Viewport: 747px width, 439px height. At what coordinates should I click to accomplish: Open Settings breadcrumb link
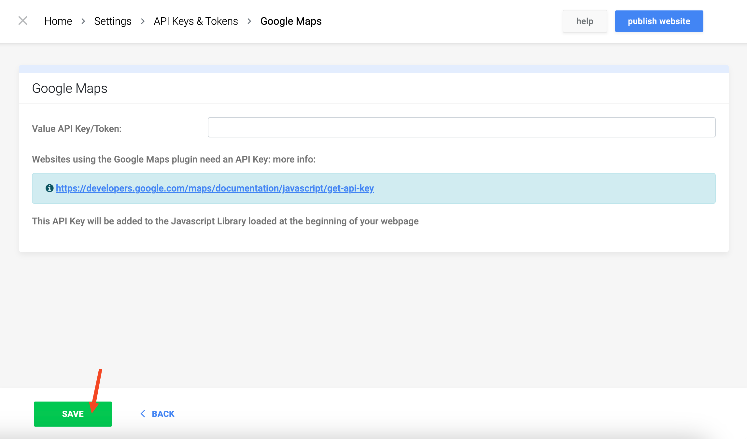pos(113,21)
